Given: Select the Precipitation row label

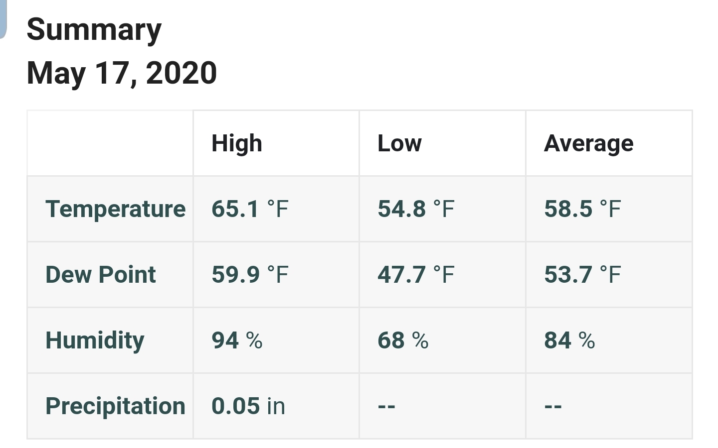Looking at the screenshot, I should pos(115,406).
